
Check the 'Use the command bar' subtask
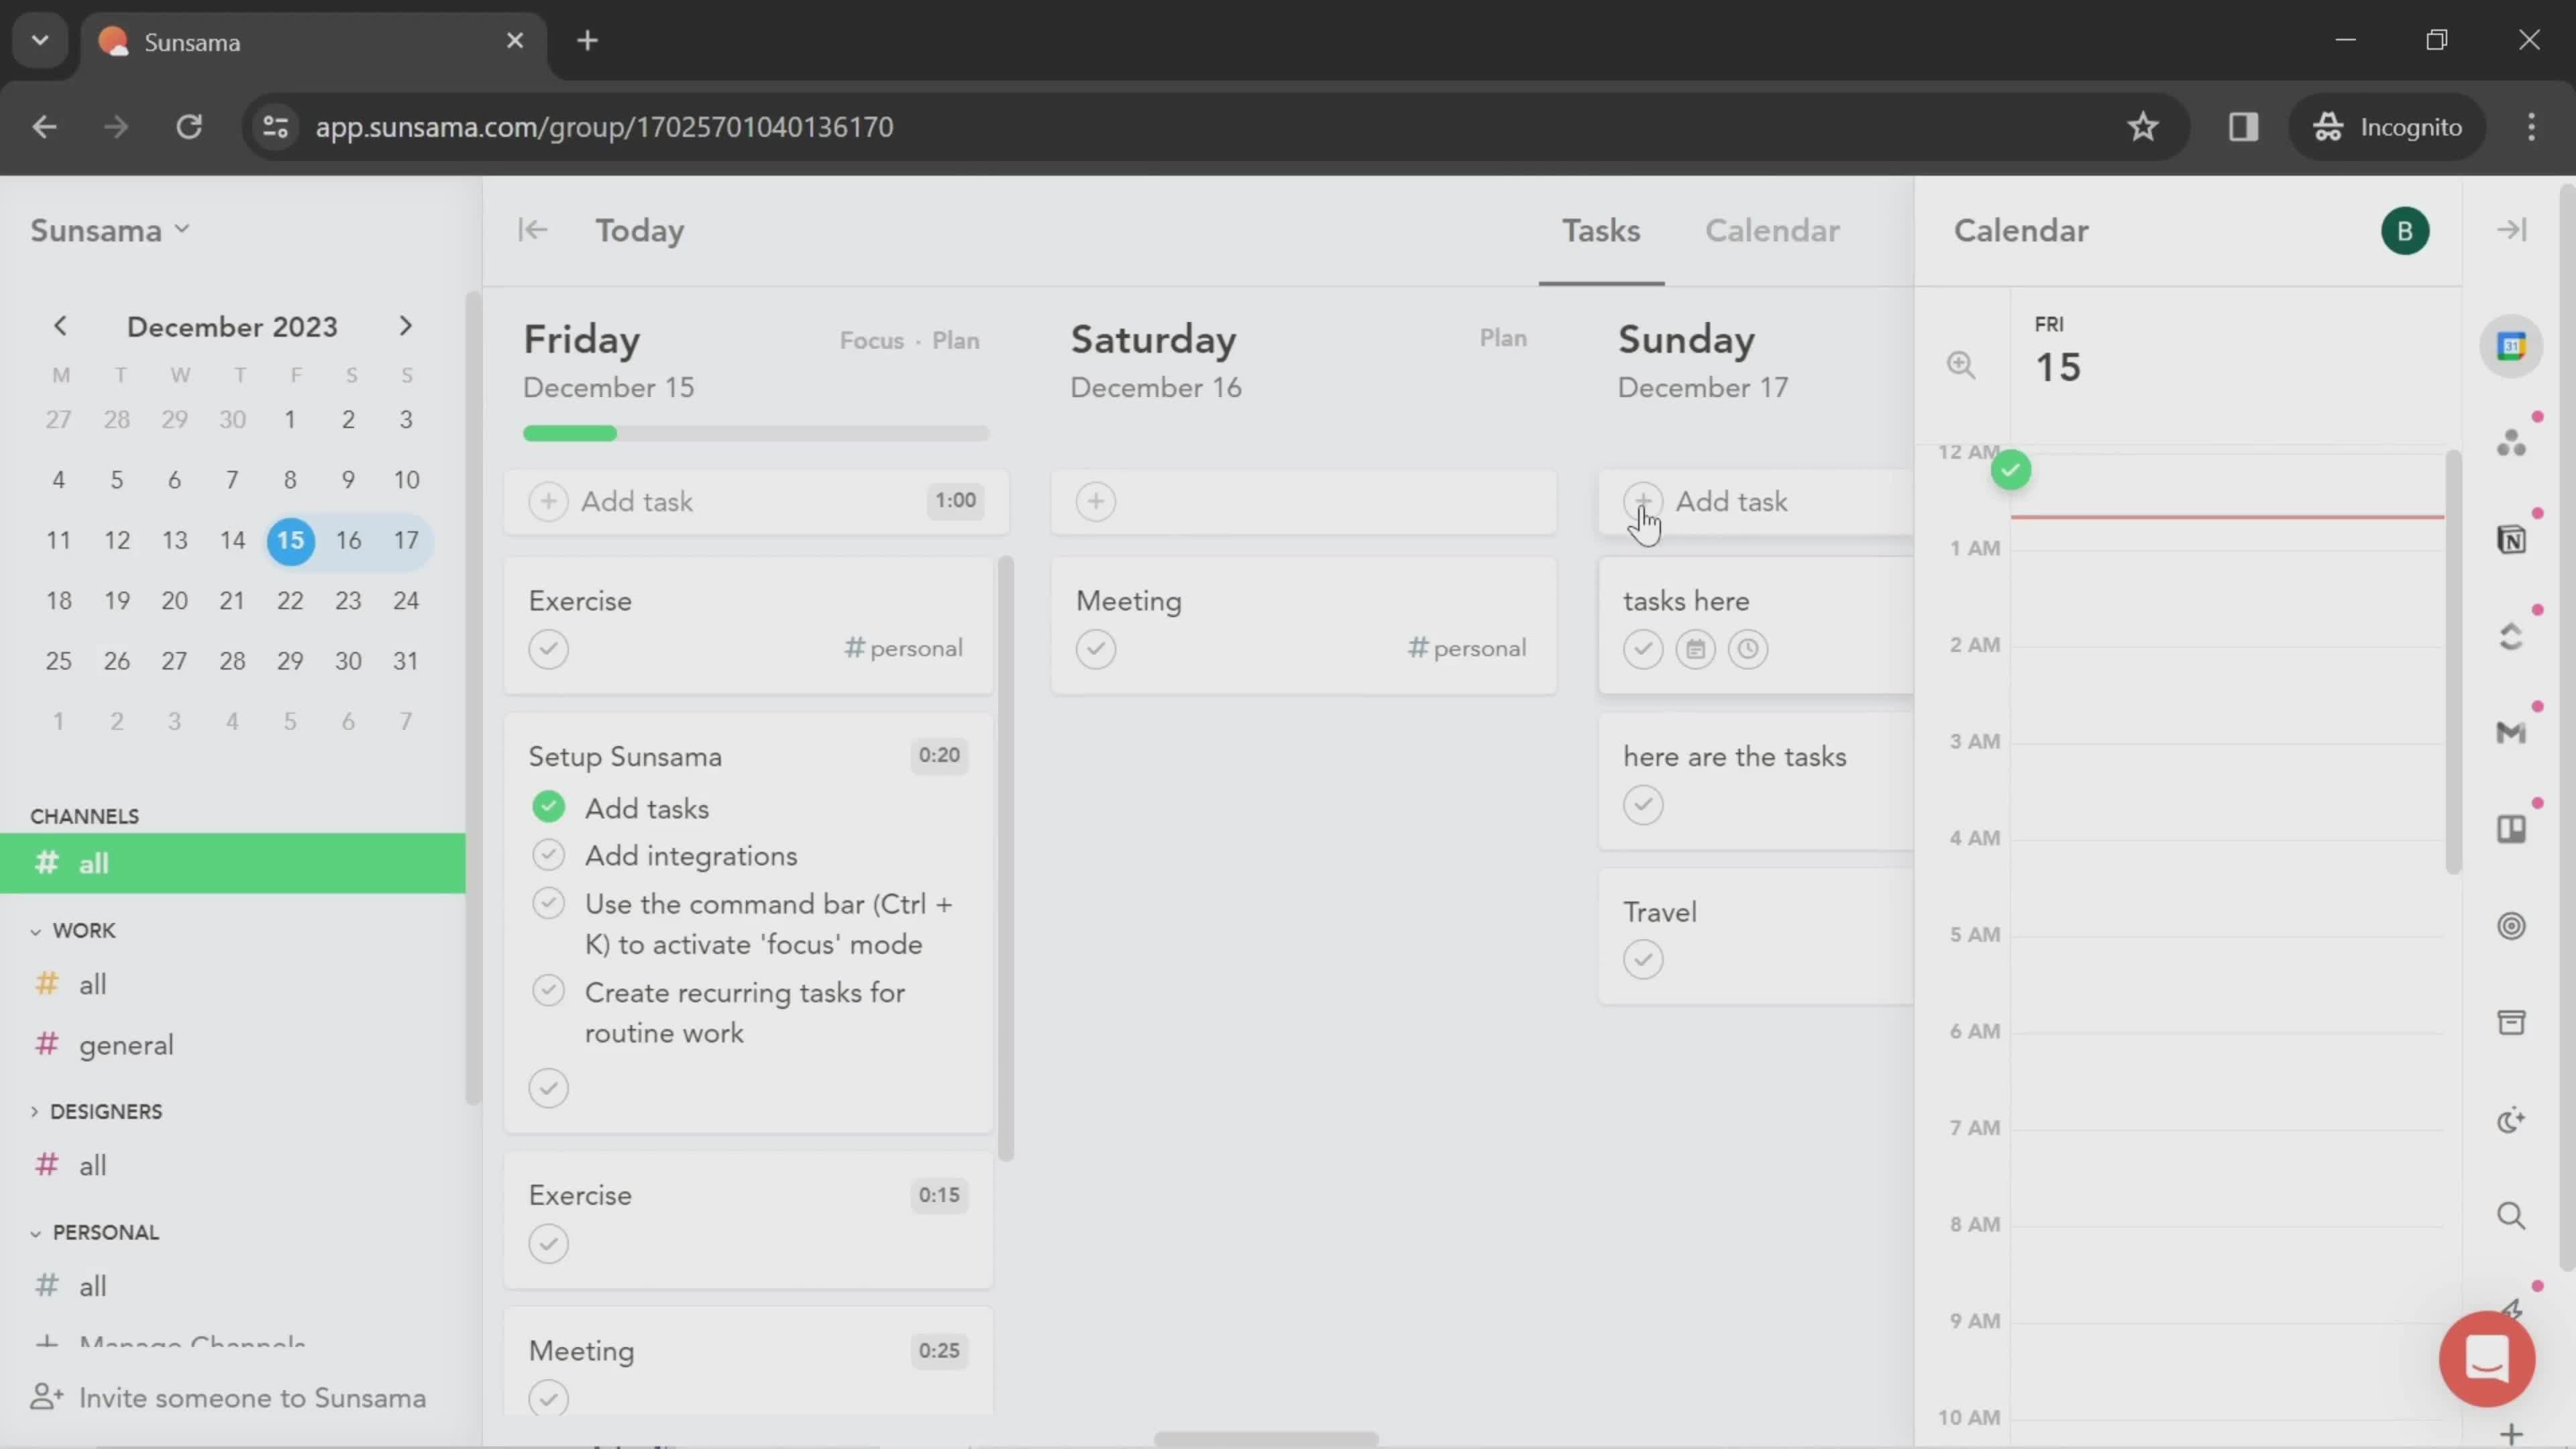(548, 903)
